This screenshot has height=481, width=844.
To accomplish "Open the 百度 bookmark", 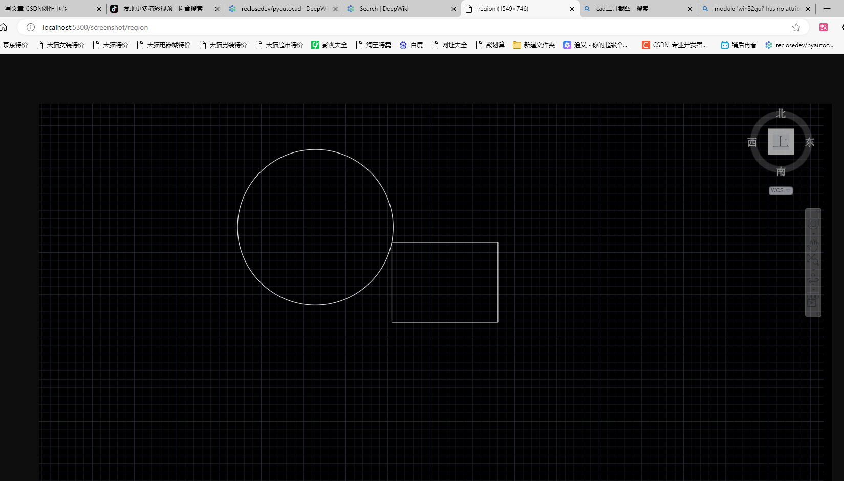I will click(411, 45).
